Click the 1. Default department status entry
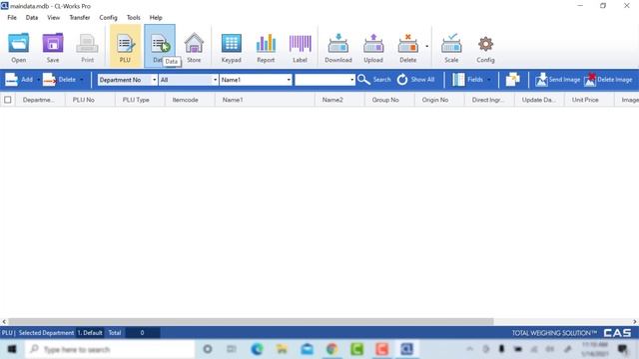 pos(90,333)
